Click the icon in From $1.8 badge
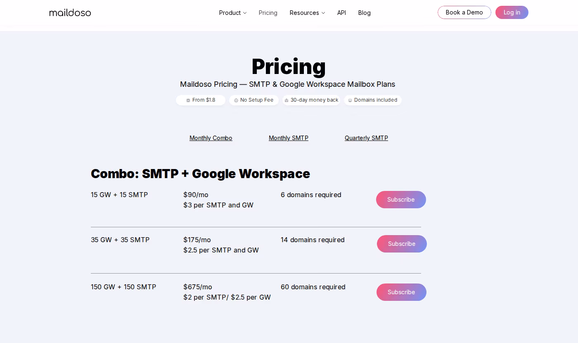Viewport: 578px width, 343px height. [188, 100]
